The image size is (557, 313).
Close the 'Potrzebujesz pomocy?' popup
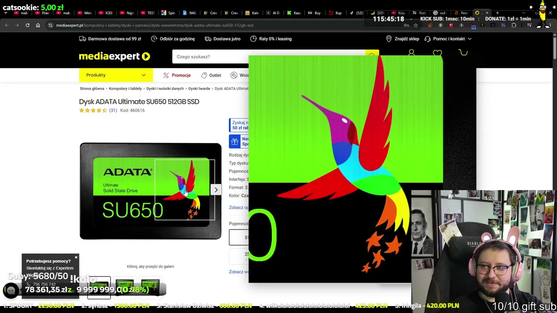76,257
